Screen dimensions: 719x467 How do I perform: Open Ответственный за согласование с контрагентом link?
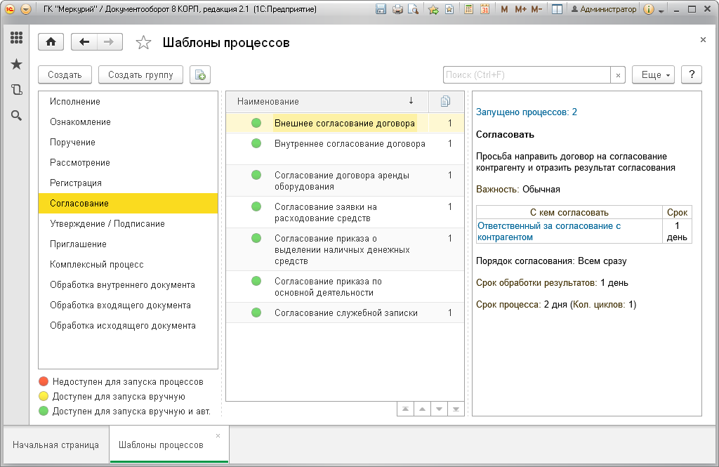[x=549, y=231]
